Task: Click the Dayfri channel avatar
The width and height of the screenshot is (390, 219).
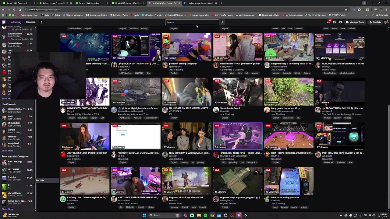Action: pyautogui.click(x=267, y=155)
